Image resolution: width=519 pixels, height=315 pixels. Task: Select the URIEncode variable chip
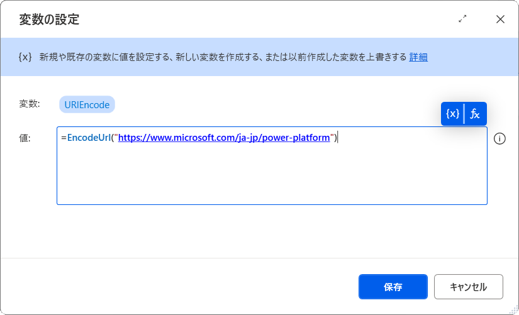pos(87,104)
